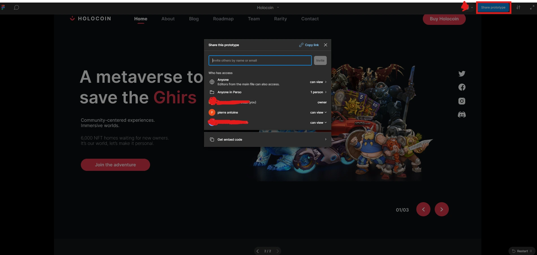Click the Holocoin logo in the navbar

(x=90, y=19)
